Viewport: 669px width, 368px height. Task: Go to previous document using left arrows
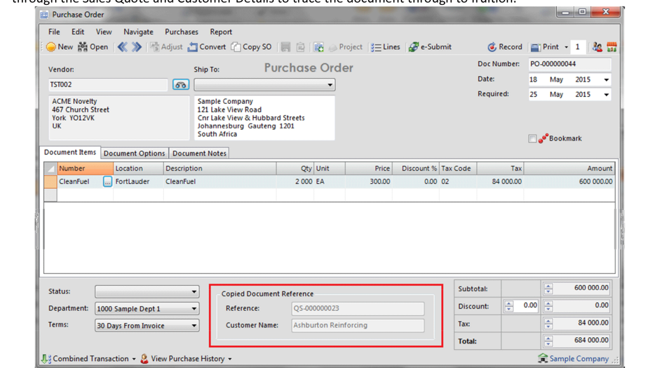click(123, 47)
